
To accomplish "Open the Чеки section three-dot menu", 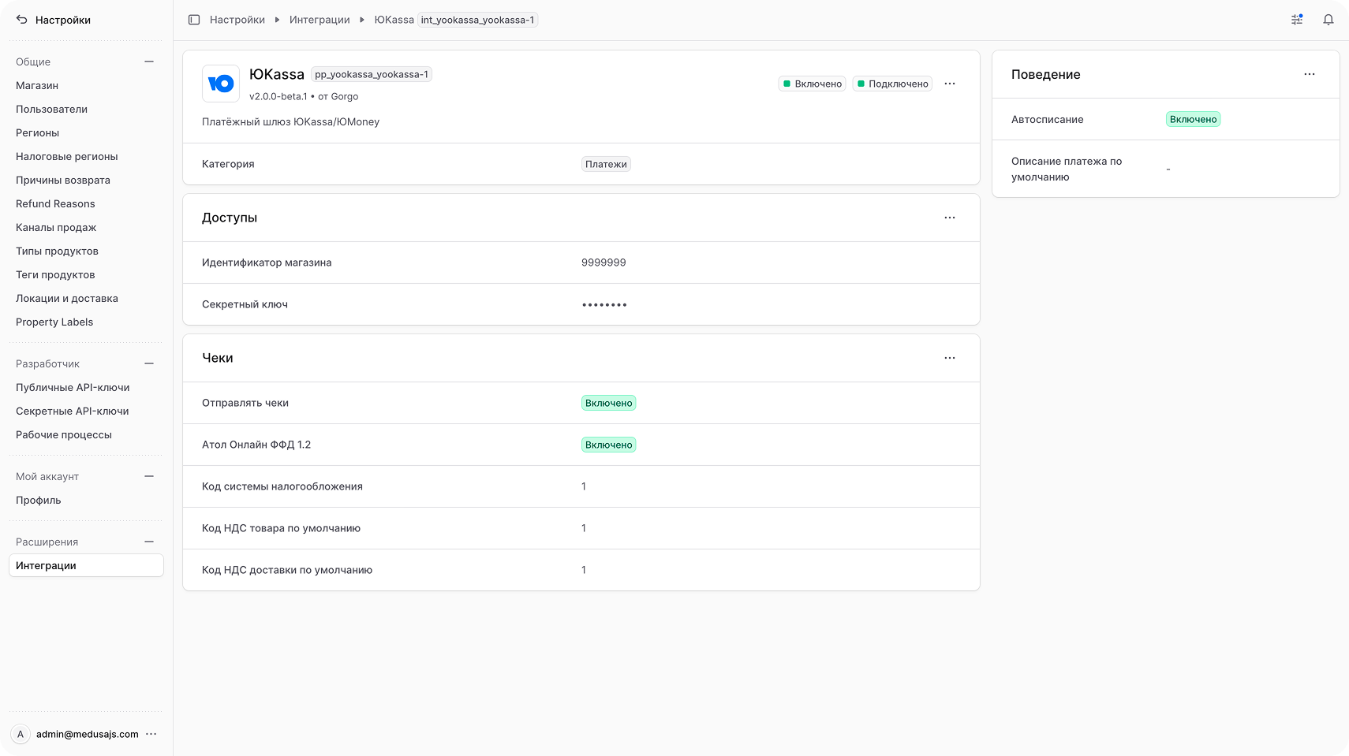I will pos(950,358).
